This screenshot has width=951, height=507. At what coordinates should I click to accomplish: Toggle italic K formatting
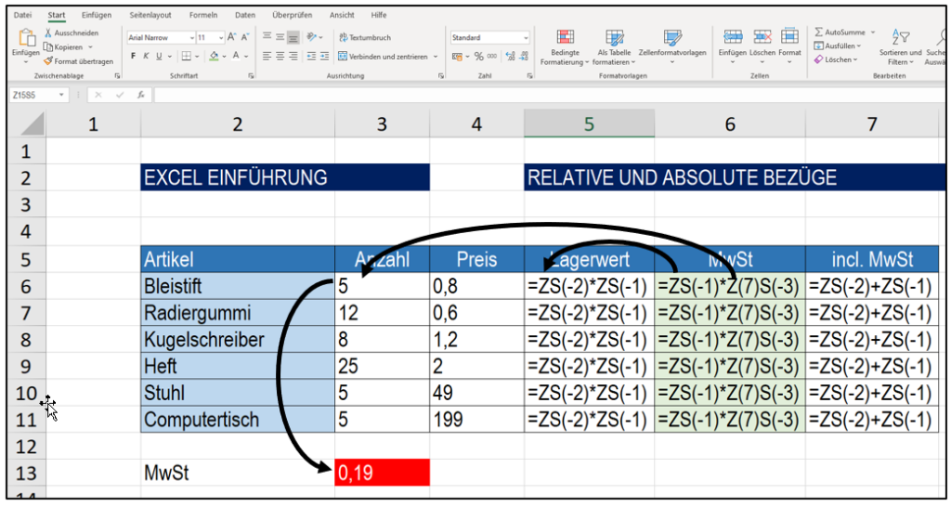point(146,56)
